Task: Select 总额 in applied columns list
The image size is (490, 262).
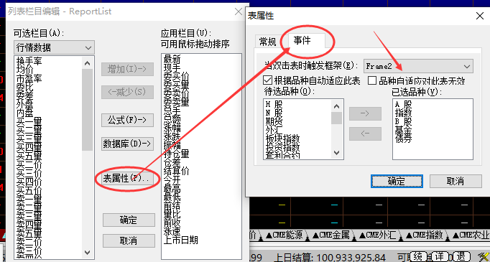Action: [x=172, y=120]
